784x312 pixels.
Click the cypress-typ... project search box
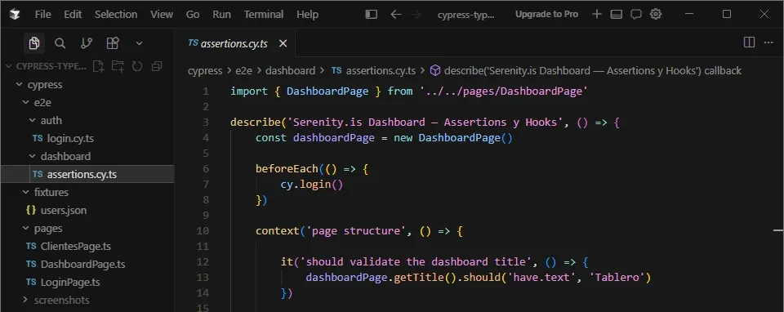tap(465, 15)
